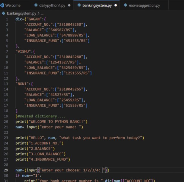
Task: Click the #nested dictionary comment
Action: point(41,116)
